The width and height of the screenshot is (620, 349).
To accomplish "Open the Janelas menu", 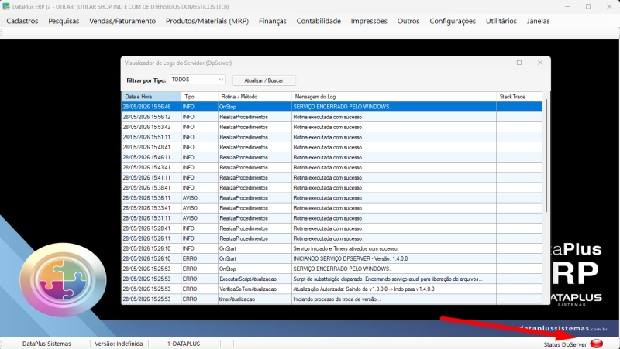I will [538, 21].
